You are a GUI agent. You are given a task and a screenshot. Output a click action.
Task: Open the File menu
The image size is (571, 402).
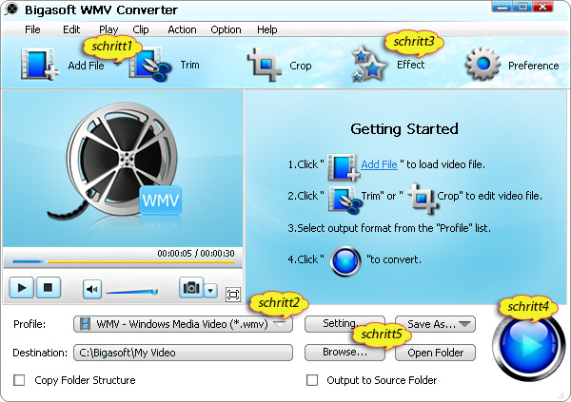click(x=32, y=29)
